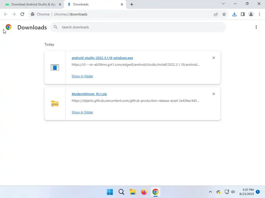Select the Downloads tab
Viewport: 265px width, 198px height.
tap(95, 4)
